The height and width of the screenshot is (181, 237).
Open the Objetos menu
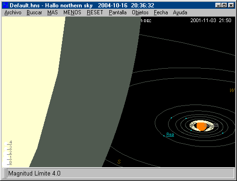[140, 12]
